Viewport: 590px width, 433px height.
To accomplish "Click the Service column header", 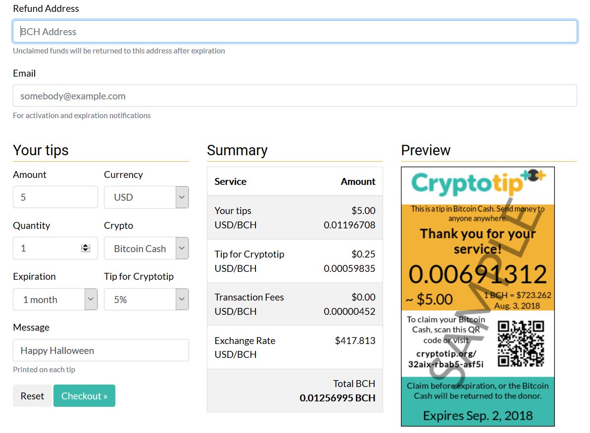I will (x=230, y=181).
